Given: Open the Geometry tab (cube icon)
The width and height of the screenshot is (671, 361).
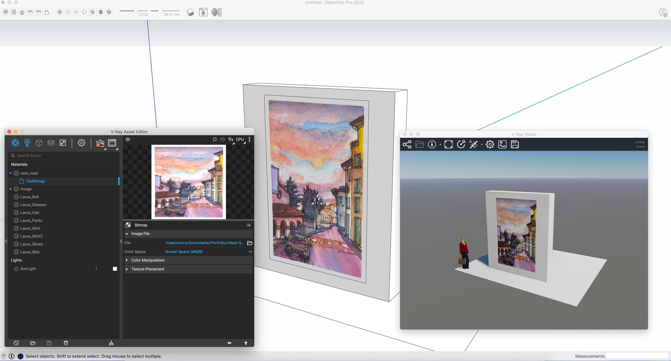Looking at the screenshot, I should tap(39, 143).
